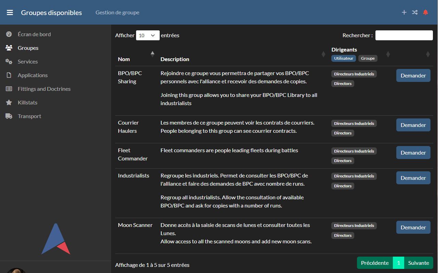Click the Transport truck icon
Image resolution: width=438 pixels, height=273 pixels.
point(9,116)
